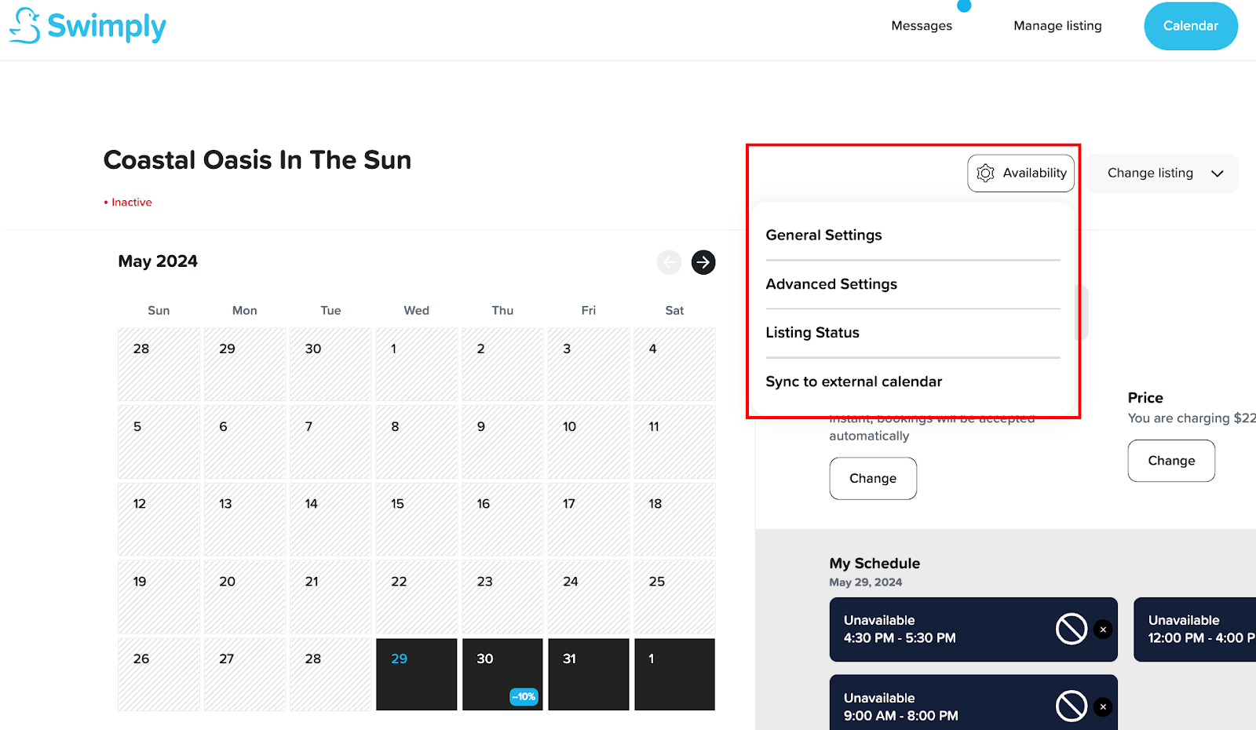Image resolution: width=1256 pixels, height=730 pixels.
Task: Click the previous month arrow
Action: pyautogui.click(x=669, y=262)
